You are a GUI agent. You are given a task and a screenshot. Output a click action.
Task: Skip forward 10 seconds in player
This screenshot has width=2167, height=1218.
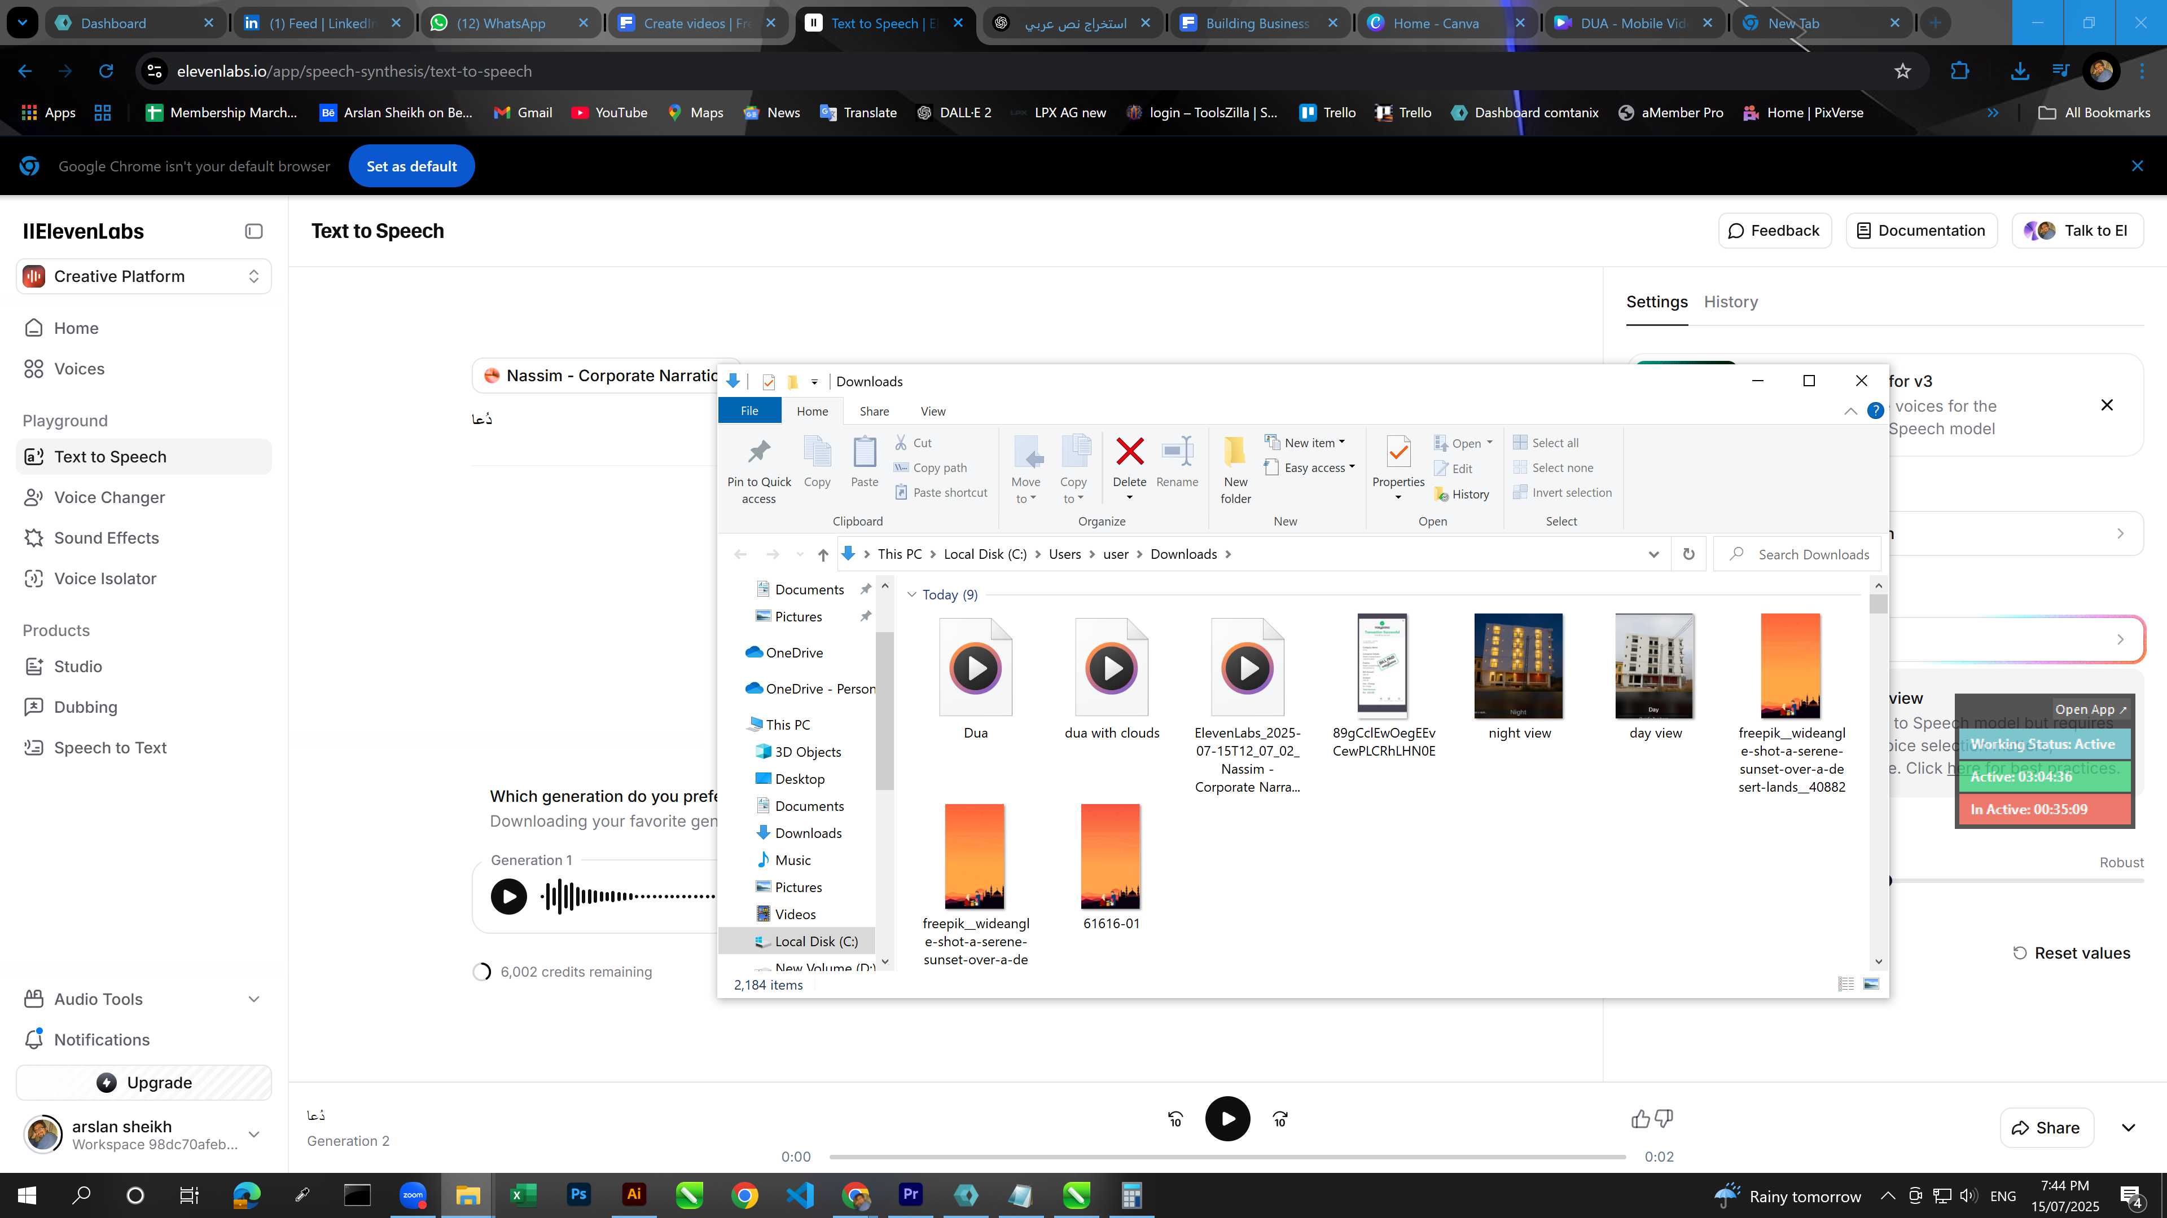1279,1119
